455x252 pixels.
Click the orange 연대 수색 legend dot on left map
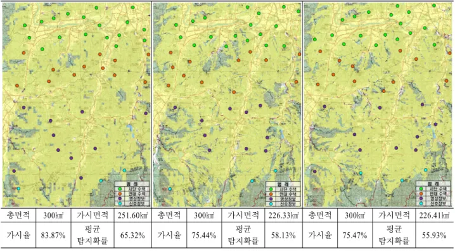(120, 194)
